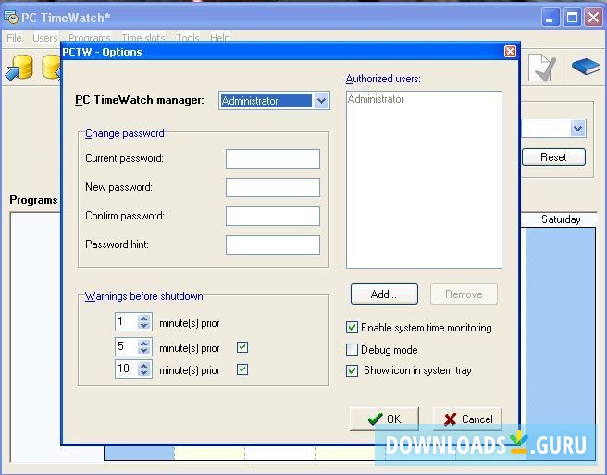The width and height of the screenshot is (607, 475).
Task: Toggle Enable system time monitoring checkbox
Action: tap(352, 328)
